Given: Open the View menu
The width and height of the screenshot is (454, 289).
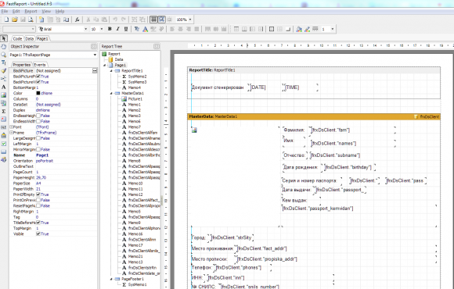Looking at the screenshot, I should (46, 11).
